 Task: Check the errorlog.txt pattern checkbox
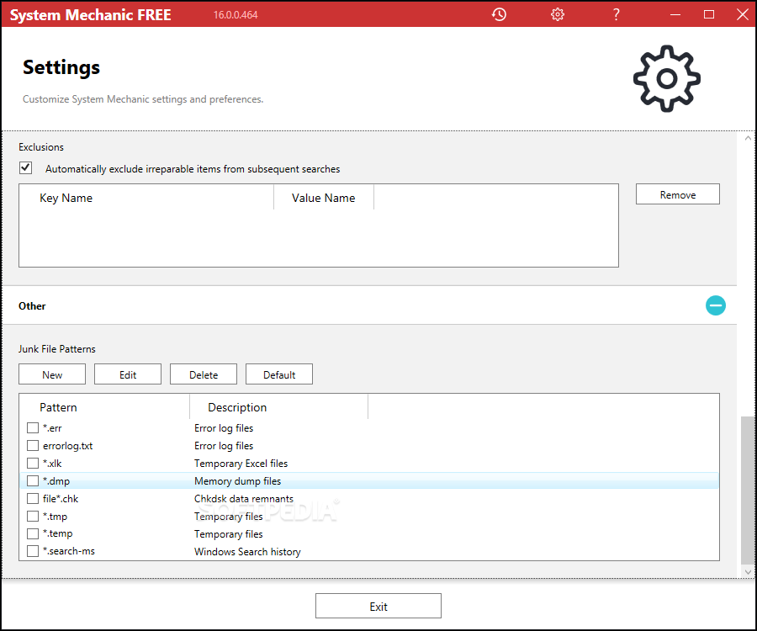(x=33, y=446)
